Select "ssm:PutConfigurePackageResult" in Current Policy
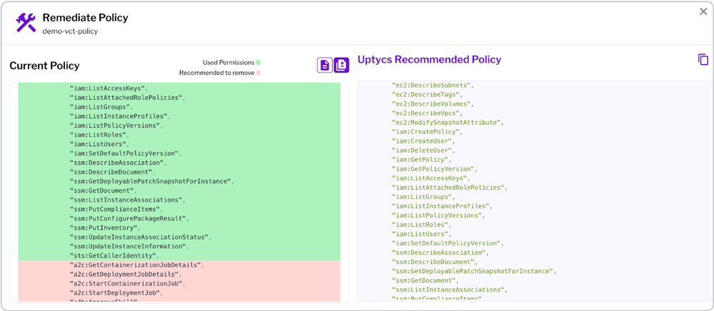Viewport: 714px width, 311px height. click(129, 218)
